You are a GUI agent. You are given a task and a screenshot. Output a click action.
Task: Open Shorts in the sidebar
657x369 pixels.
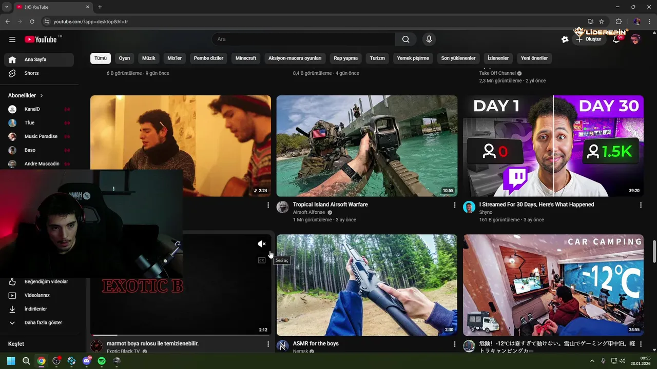[x=39, y=73]
